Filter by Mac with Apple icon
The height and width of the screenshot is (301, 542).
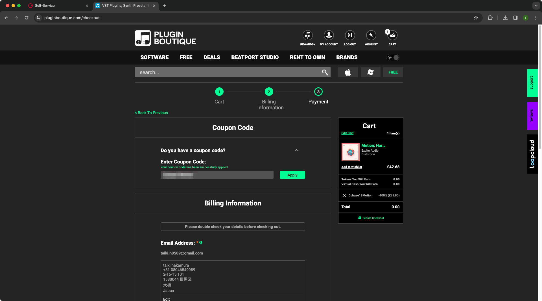click(348, 72)
